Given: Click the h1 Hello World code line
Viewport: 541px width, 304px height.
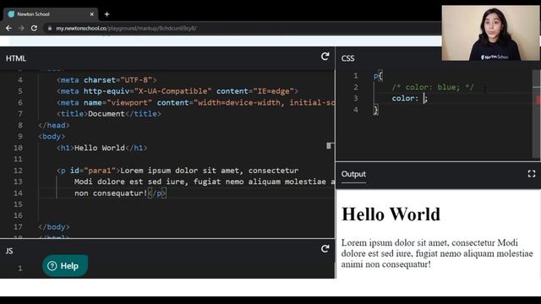Looking at the screenshot, I should (x=101, y=148).
